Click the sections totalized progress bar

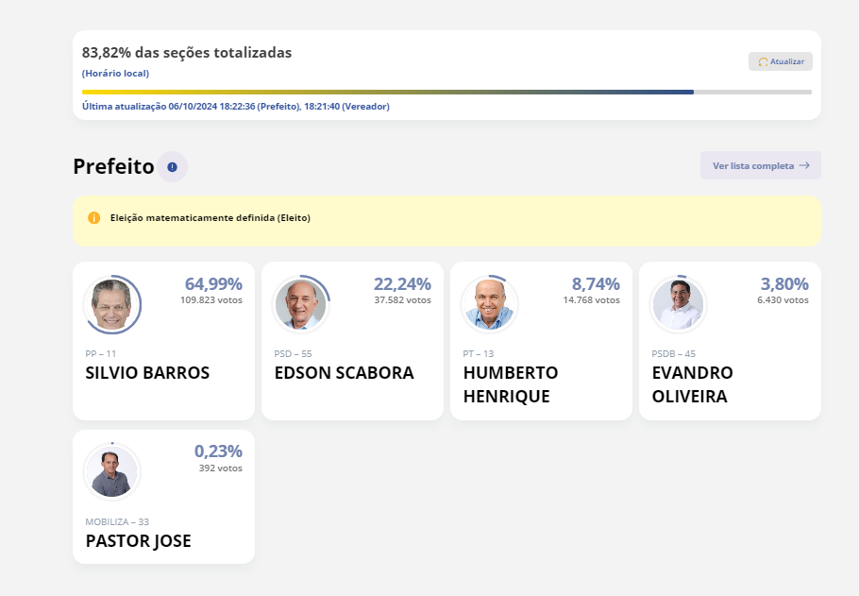coord(446,92)
